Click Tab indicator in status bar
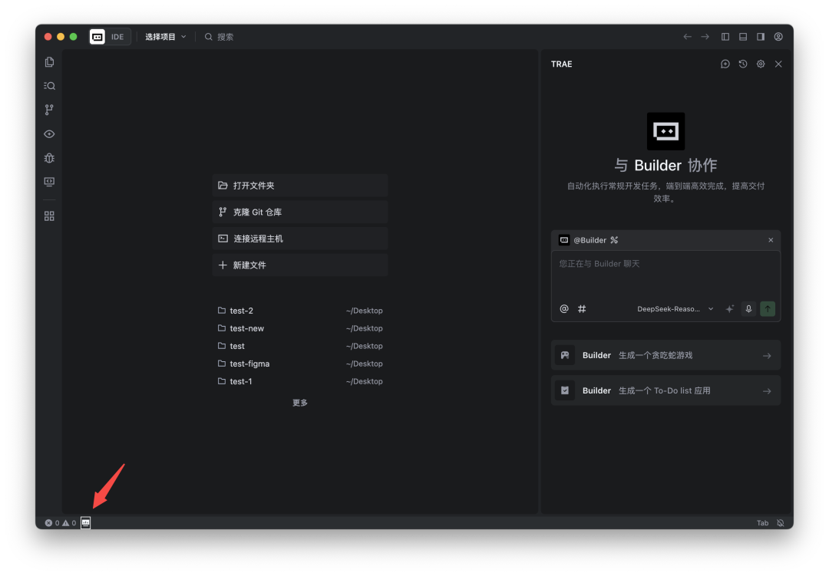The width and height of the screenshot is (829, 576). (762, 523)
